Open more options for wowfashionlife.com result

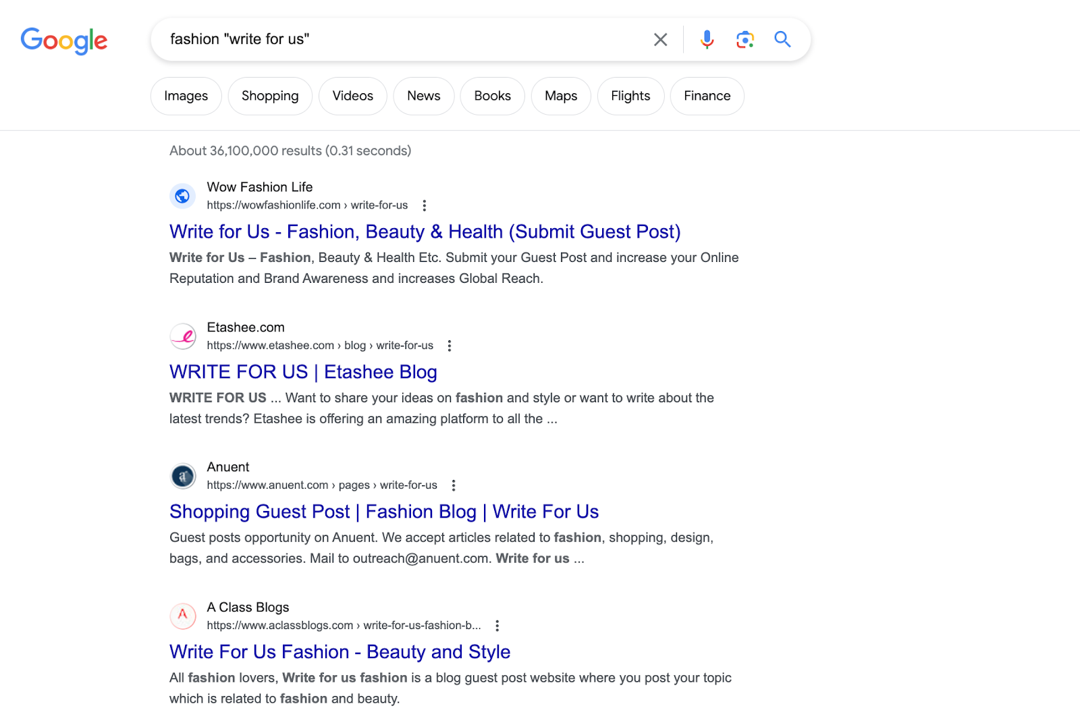pos(424,205)
